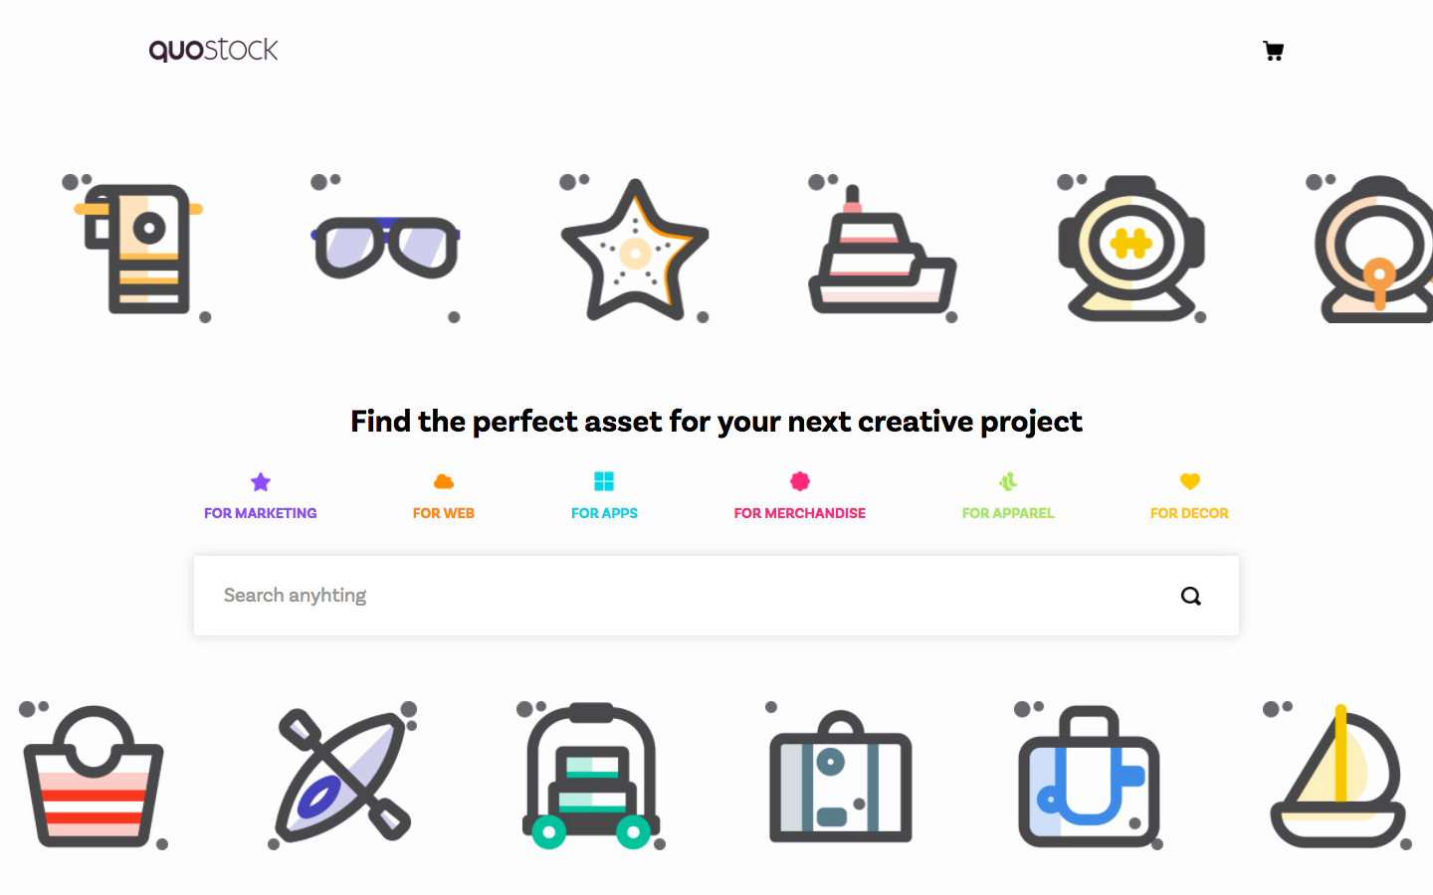Choose the cruise ship icon asset
This screenshot has width=1433, height=895.
click(x=884, y=248)
